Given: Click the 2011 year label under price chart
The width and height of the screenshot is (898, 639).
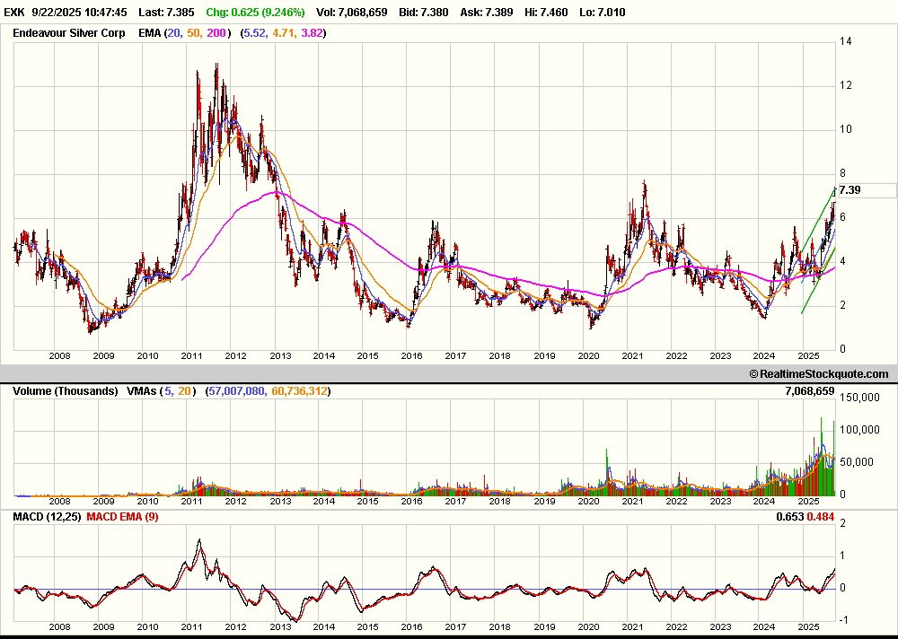Looking at the screenshot, I should [191, 355].
